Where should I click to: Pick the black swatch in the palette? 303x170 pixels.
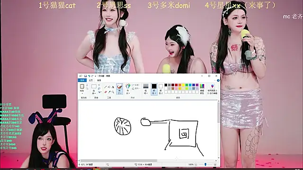[x=166, y=85]
